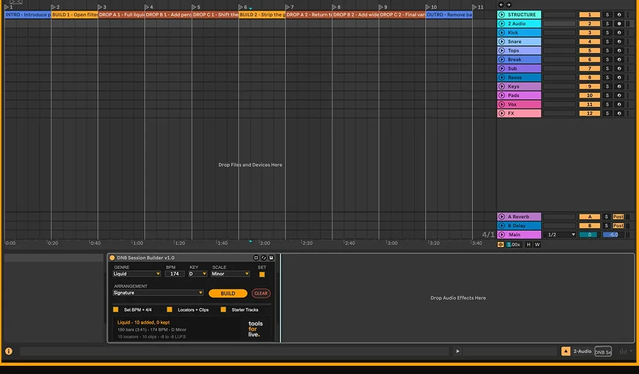Open the Main track 1/2 output dropdown
639x374 pixels.
(x=561, y=234)
